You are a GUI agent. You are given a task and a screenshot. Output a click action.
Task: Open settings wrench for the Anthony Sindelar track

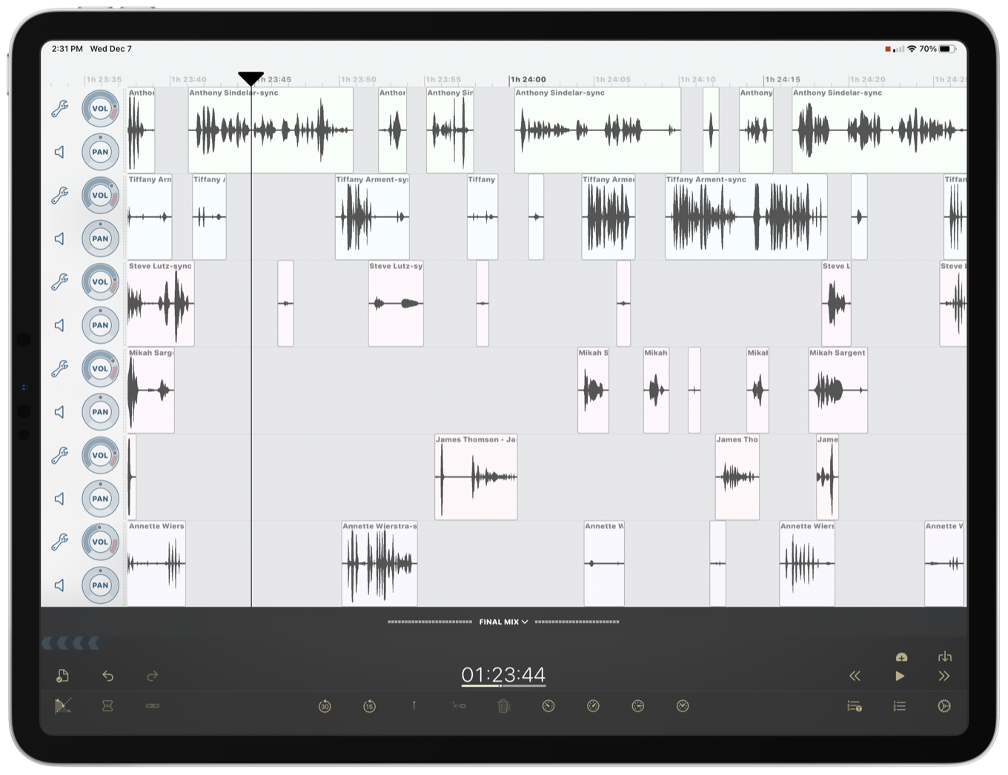(60, 109)
